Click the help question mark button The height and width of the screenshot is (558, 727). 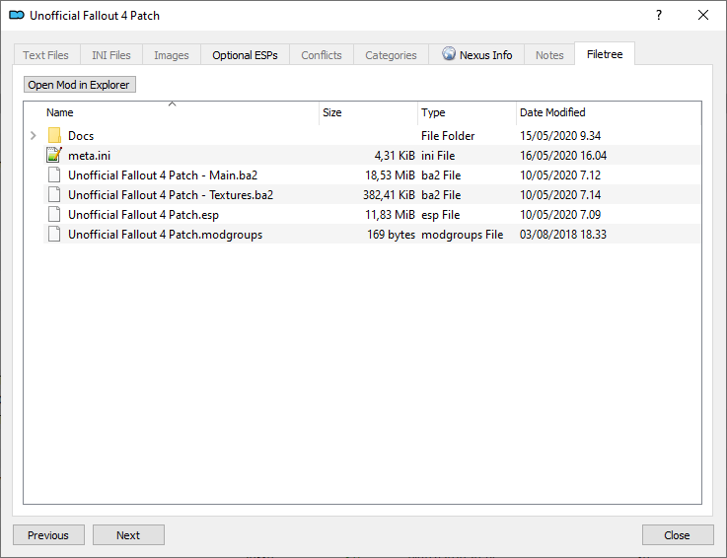(659, 16)
